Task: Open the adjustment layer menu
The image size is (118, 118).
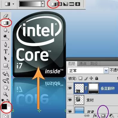Action: point(111,116)
